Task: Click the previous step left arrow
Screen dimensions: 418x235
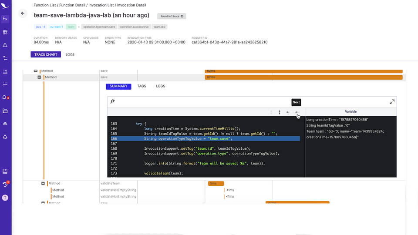Action: point(288,112)
